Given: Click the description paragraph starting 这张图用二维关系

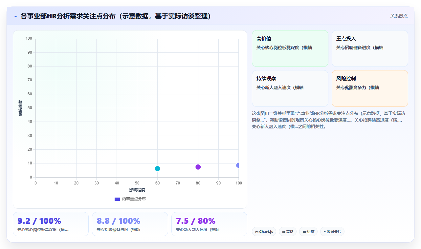Looking at the screenshot, I should [329, 120].
